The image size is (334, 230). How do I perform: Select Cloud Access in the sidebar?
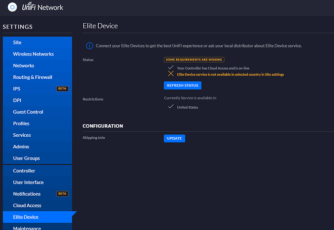(x=37, y=205)
